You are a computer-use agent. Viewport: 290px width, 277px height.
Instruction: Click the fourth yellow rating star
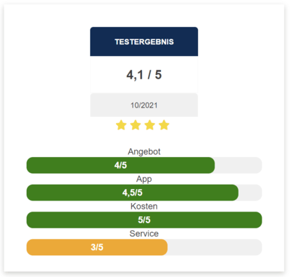tap(164, 125)
